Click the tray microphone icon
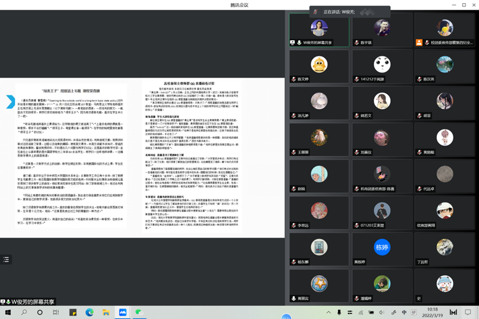Image resolution: width=479 pixels, height=319 pixels. 339,312
